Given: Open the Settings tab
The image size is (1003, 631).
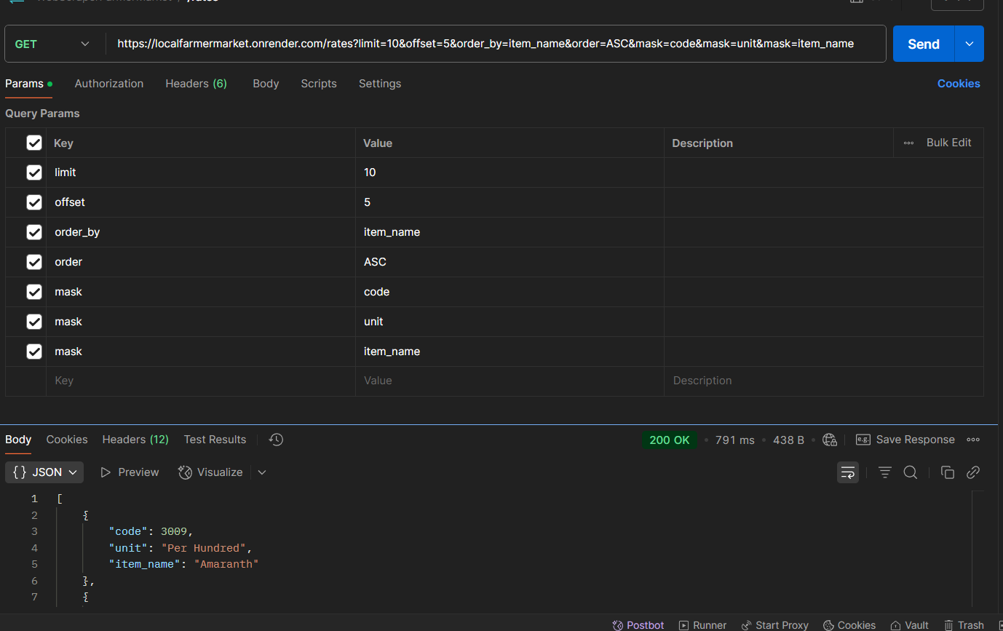Looking at the screenshot, I should (380, 84).
